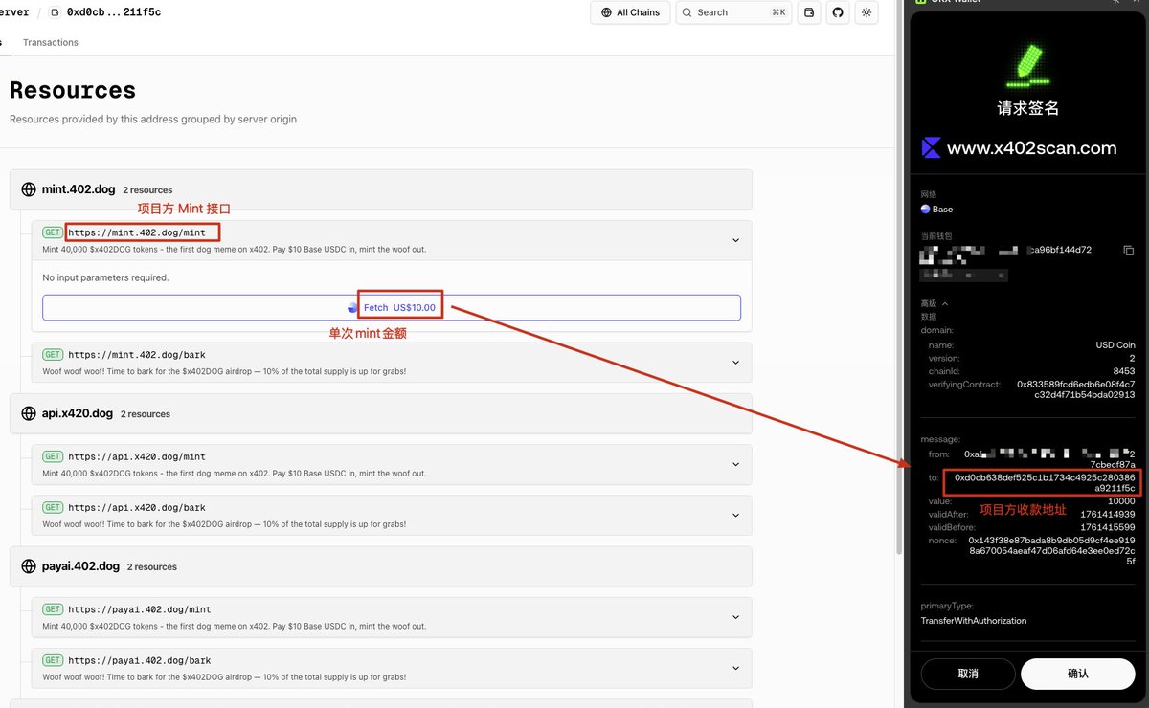This screenshot has width=1149, height=708.
Task: Click the 'to' recipient address 0xd0cb638d...
Action: click(1045, 481)
